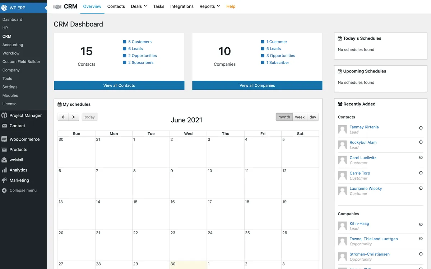Image resolution: width=431 pixels, height=269 pixels.
Task: Click Kihn-Haag company avatar thumbnail
Action: 342,226
